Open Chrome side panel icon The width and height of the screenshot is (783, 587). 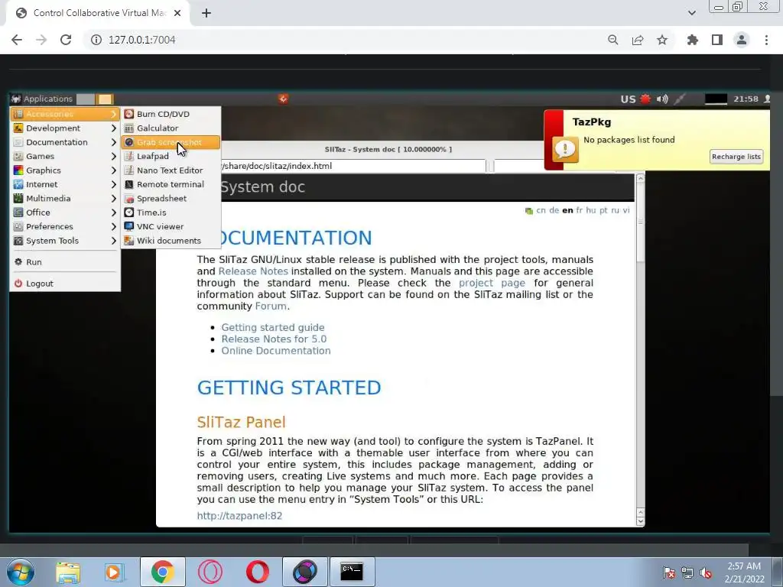pyautogui.click(x=717, y=40)
